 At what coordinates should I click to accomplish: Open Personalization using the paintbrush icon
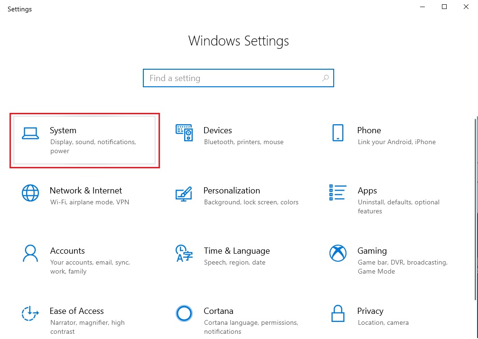click(184, 193)
